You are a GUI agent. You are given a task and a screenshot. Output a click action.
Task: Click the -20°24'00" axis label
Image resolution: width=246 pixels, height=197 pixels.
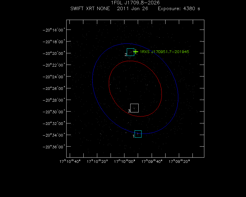[54, 77]
